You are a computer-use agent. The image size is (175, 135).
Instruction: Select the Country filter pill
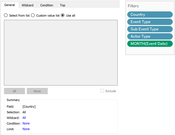(150, 14)
